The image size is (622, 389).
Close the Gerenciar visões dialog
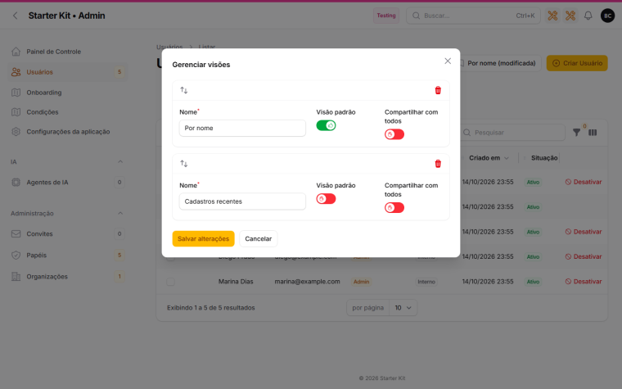tap(448, 61)
